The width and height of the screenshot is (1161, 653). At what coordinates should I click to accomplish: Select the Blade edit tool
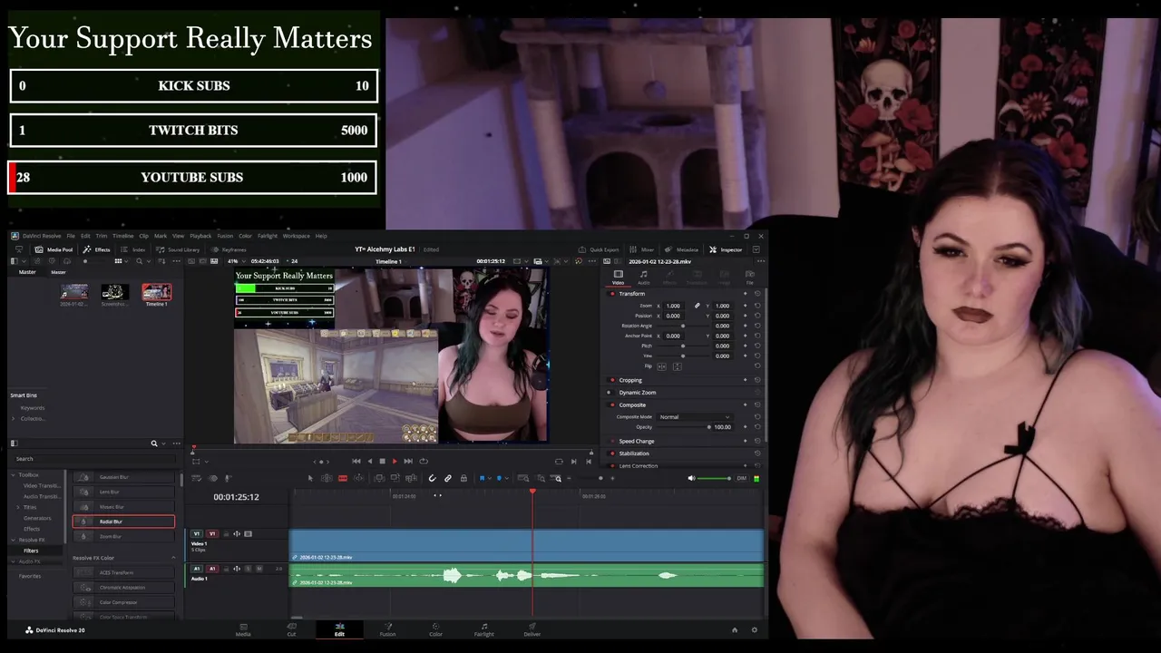click(x=343, y=478)
